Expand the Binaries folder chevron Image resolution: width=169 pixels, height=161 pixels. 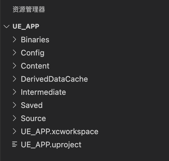[x=15, y=39]
